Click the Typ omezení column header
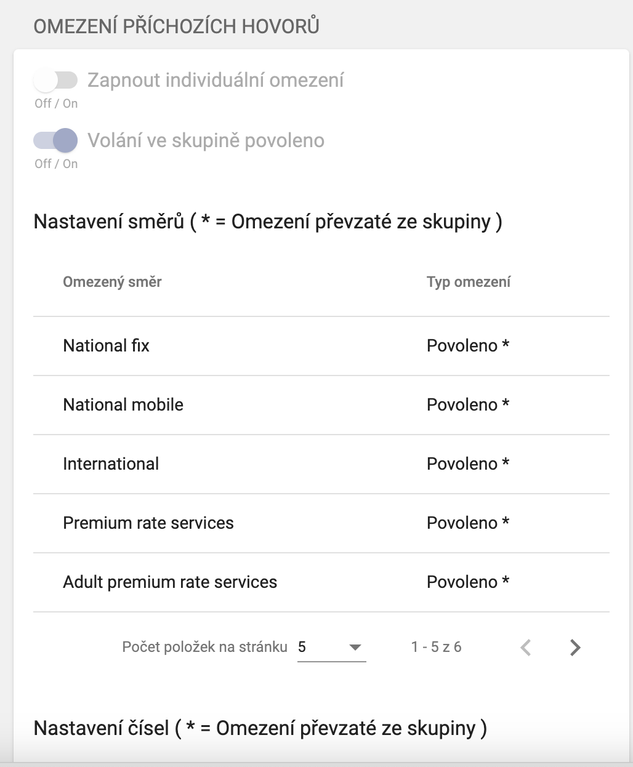The height and width of the screenshot is (767, 633). (x=469, y=283)
